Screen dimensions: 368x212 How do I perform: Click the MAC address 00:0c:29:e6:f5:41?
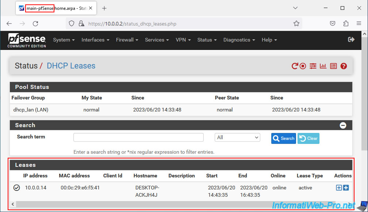click(80, 188)
